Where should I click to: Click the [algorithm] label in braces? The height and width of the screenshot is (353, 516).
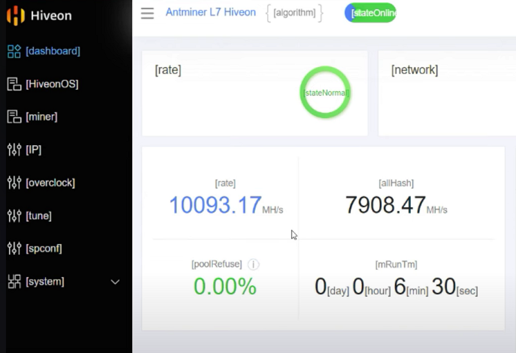point(294,13)
